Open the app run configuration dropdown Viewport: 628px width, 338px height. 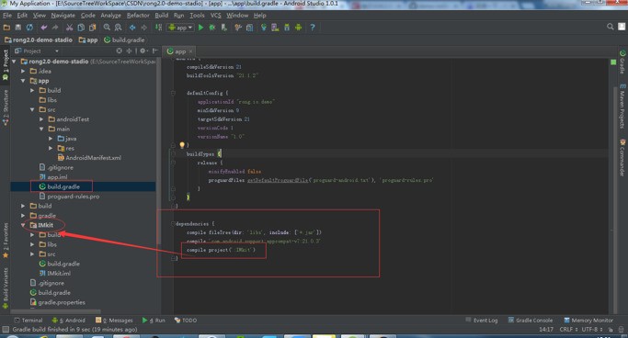tap(180, 28)
